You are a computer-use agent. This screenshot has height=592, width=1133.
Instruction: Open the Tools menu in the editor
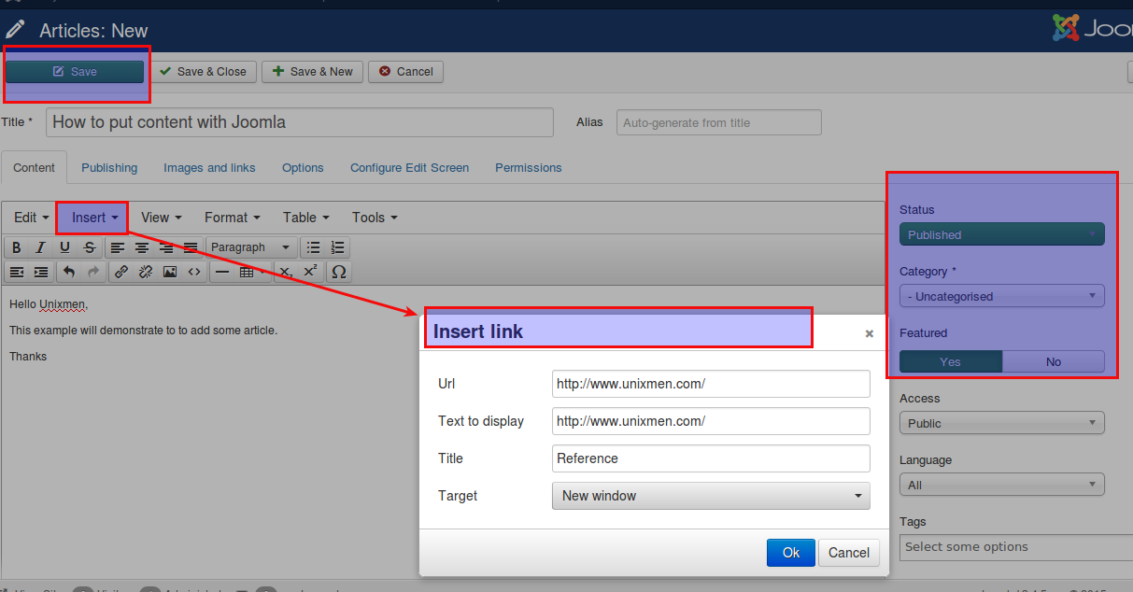pos(375,218)
